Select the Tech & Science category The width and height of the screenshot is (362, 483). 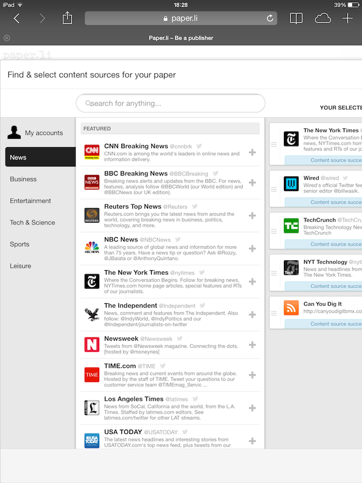coord(32,223)
